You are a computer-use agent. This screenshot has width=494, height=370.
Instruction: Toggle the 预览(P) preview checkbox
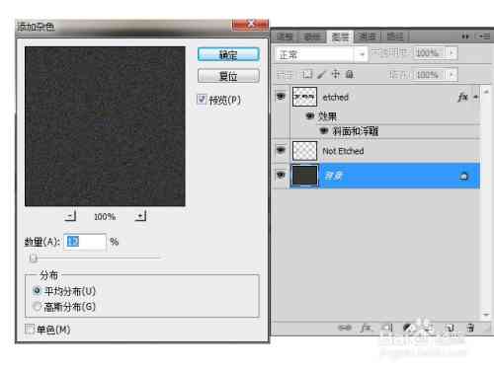(202, 100)
